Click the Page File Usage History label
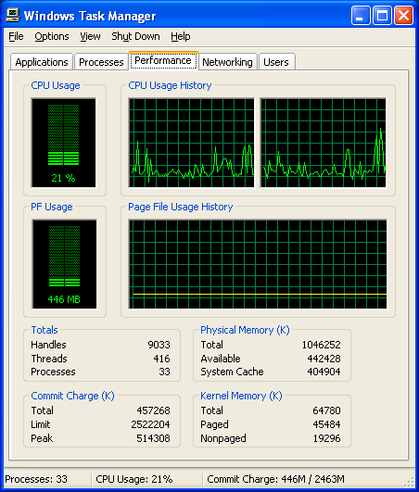The height and width of the screenshot is (492, 419). coord(180,207)
